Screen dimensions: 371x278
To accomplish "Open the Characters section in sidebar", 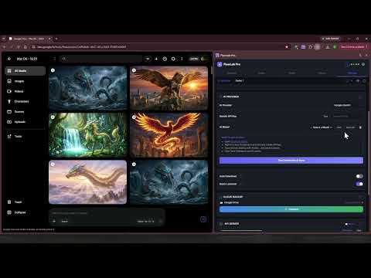I will pos(25,101).
